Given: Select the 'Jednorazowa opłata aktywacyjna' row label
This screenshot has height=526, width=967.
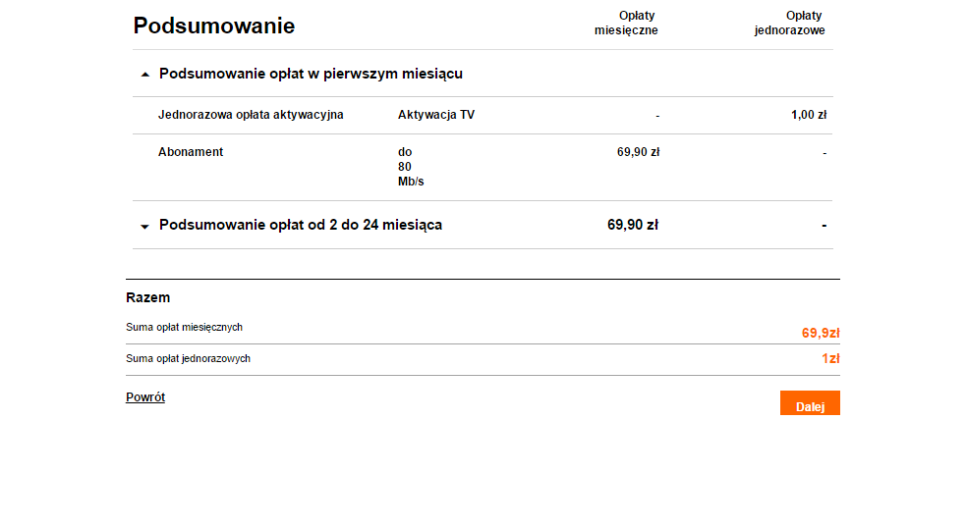Looking at the screenshot, I should click(251, 115).
